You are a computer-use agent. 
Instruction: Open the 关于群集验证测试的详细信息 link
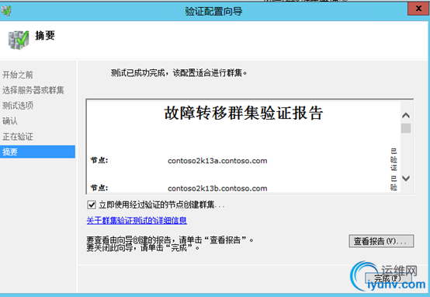coord(137,220)
